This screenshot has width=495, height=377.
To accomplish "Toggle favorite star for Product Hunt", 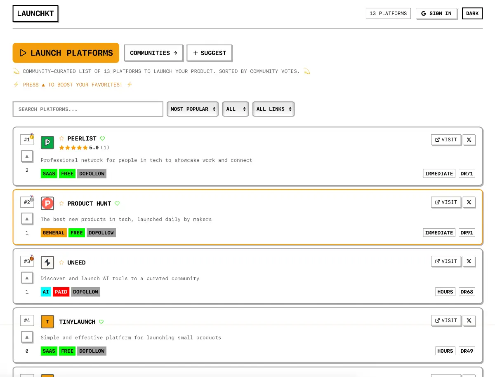I will pos(61,204).
